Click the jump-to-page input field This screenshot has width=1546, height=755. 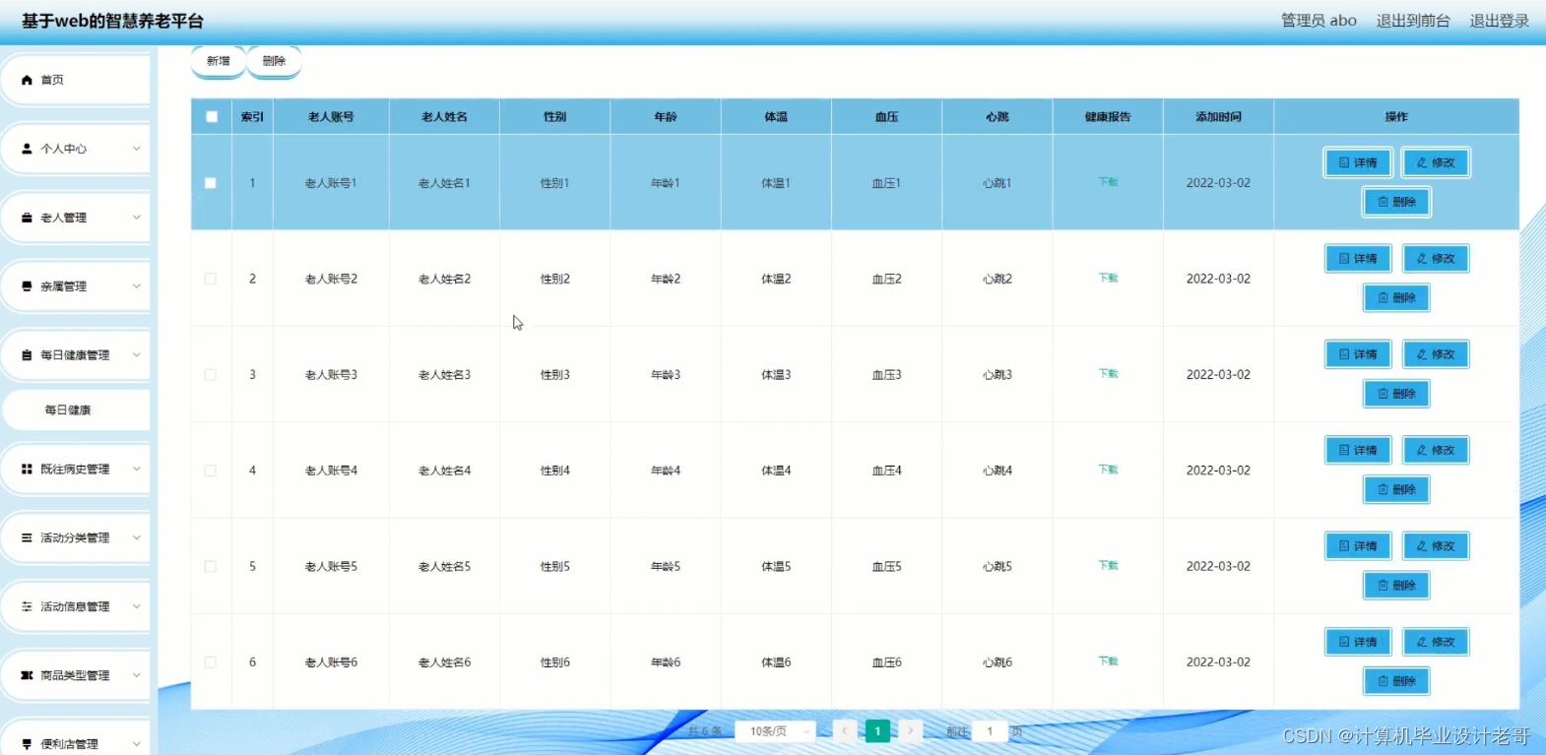coord(990,731)
